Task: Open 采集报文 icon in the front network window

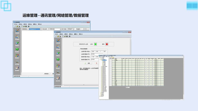Action: coord(58,53)
